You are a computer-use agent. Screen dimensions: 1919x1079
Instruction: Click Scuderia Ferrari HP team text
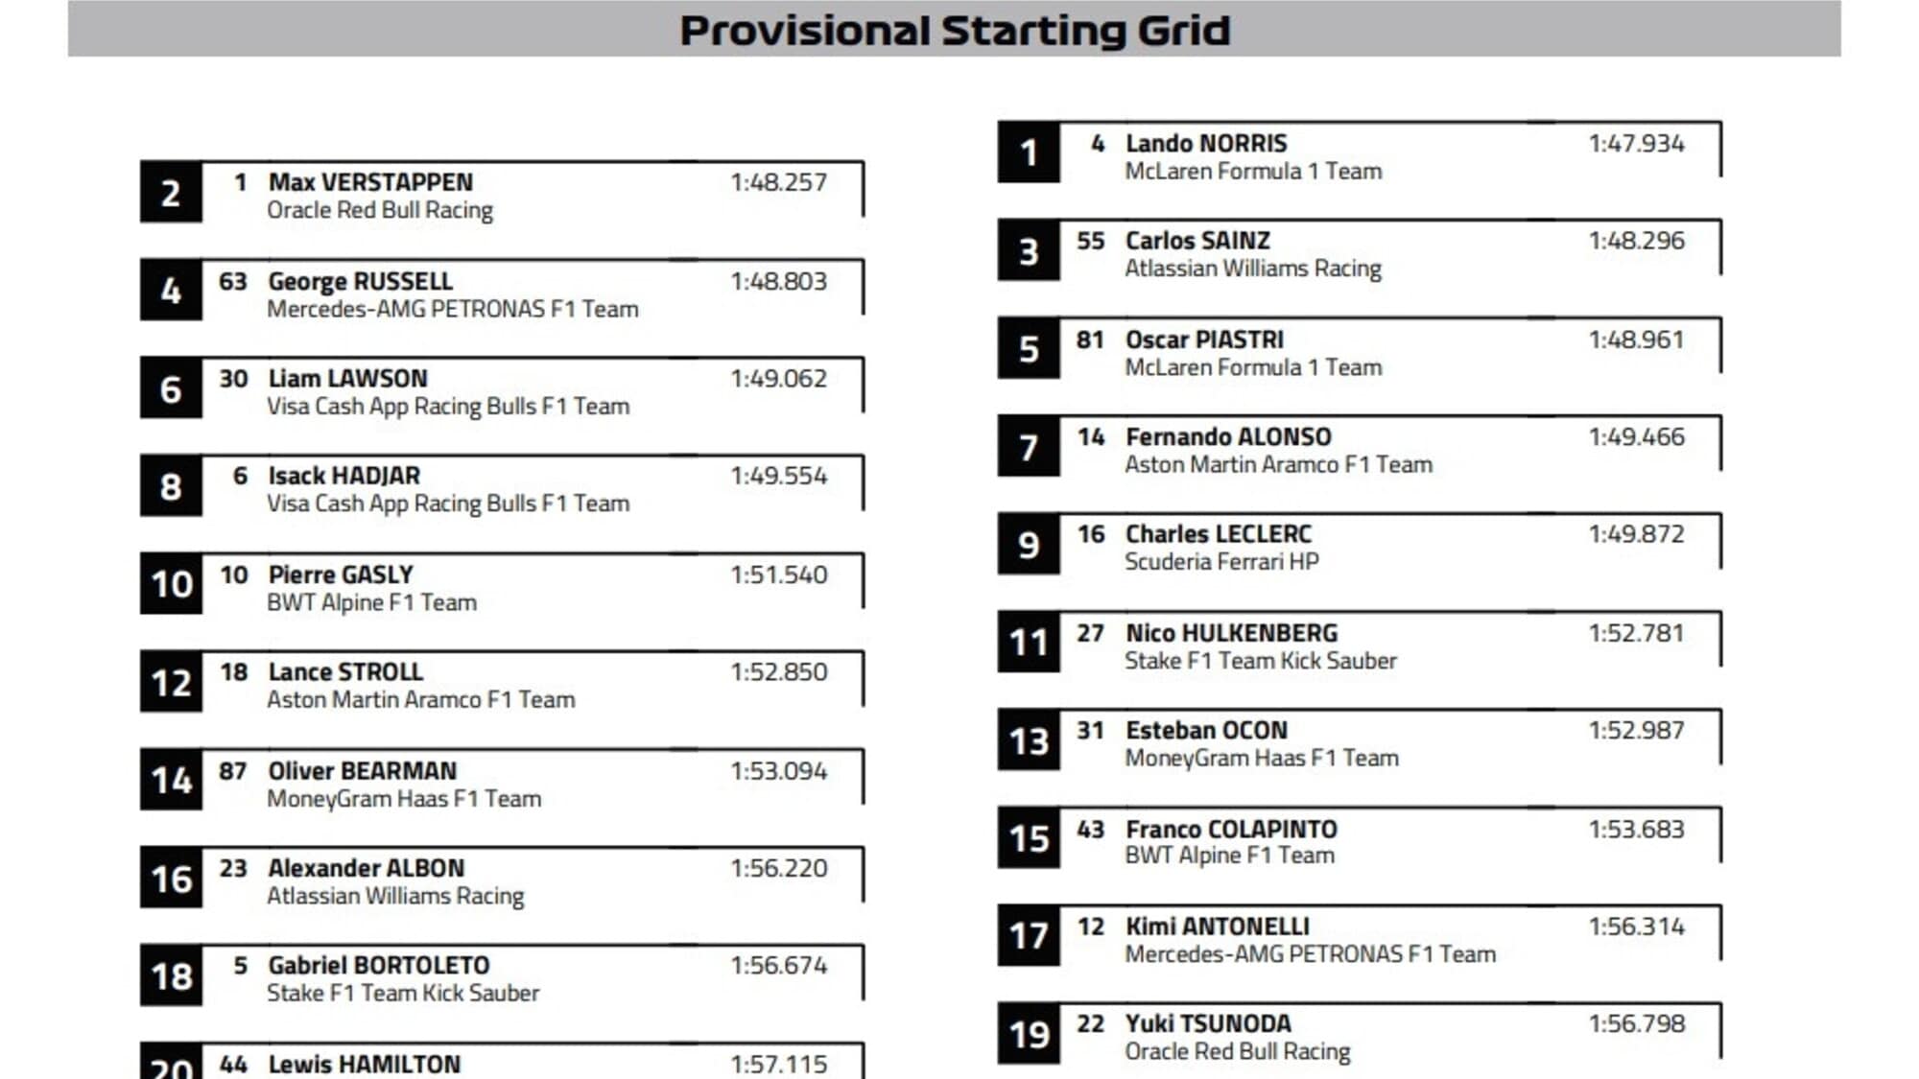pyautogui.click(x=1221, y=562)
